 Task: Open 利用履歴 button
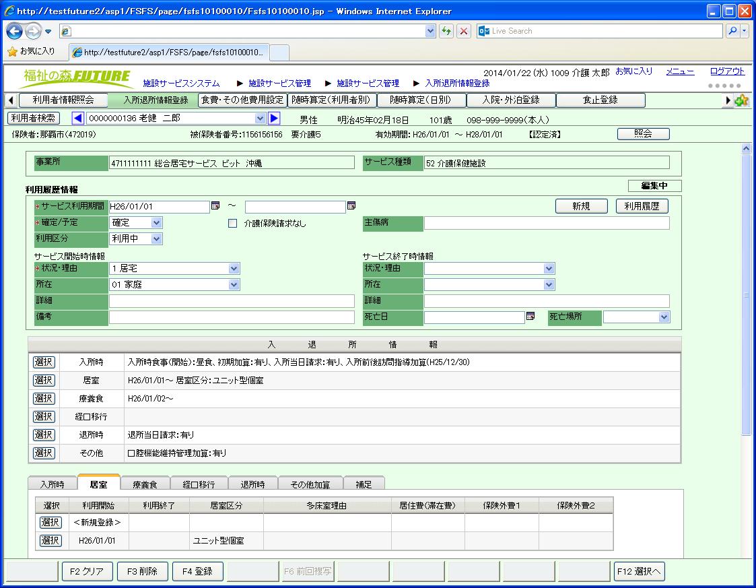click(x=642, y=207)
